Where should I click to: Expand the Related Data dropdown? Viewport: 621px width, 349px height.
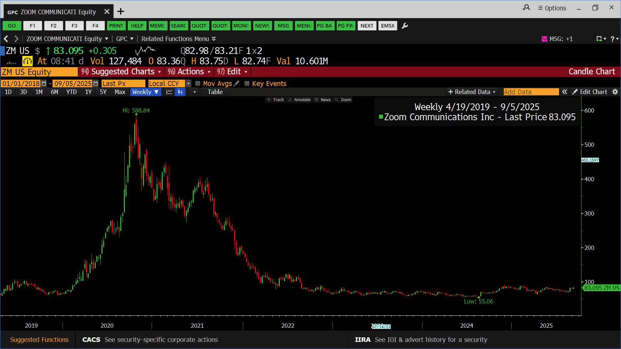(472, 92)
